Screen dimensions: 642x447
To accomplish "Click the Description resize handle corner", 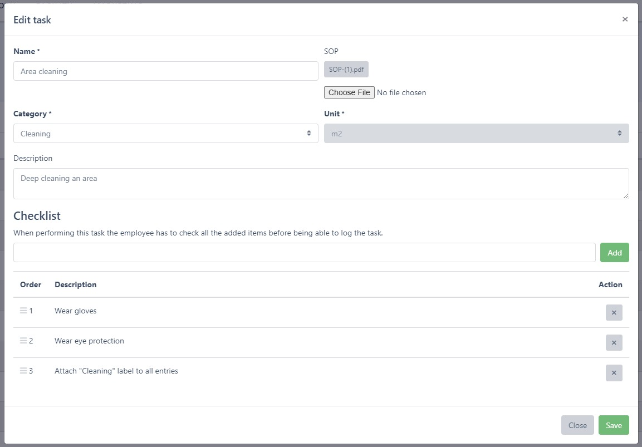I will [626, 196].
